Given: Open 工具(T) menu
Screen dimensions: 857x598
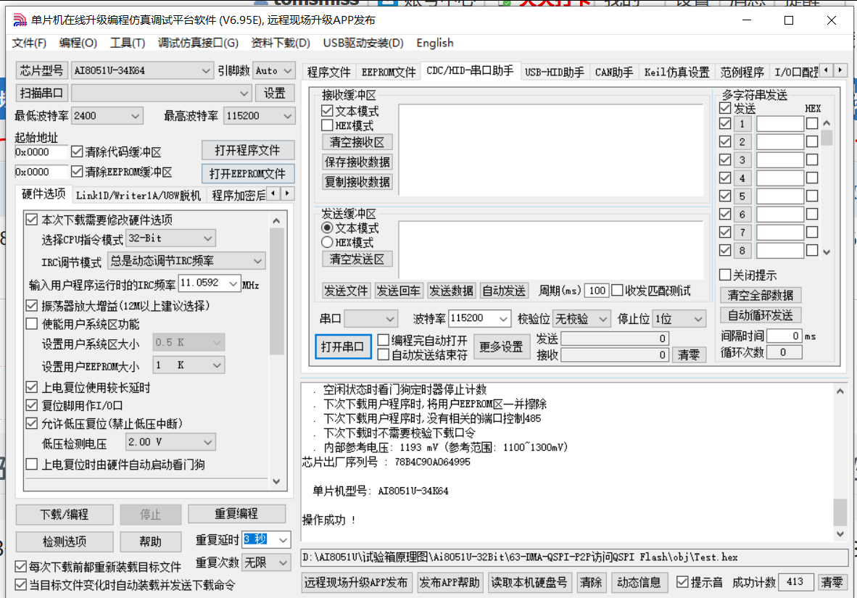Looking at the screenshot, I should (128, 43).
